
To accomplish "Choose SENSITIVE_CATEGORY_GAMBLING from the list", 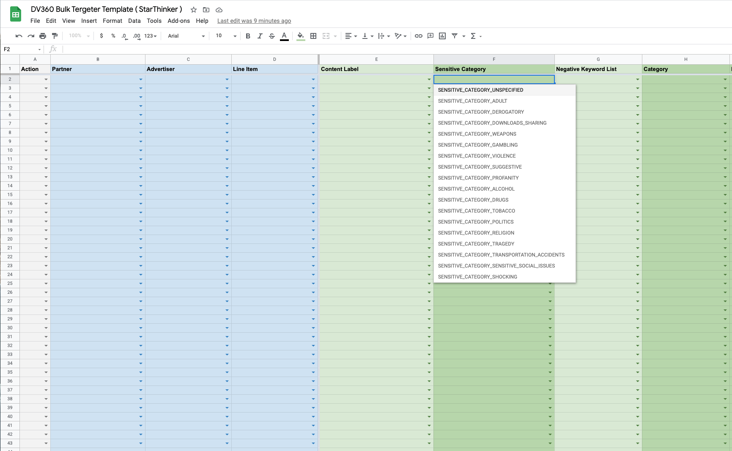I will [x=477, y=145].
